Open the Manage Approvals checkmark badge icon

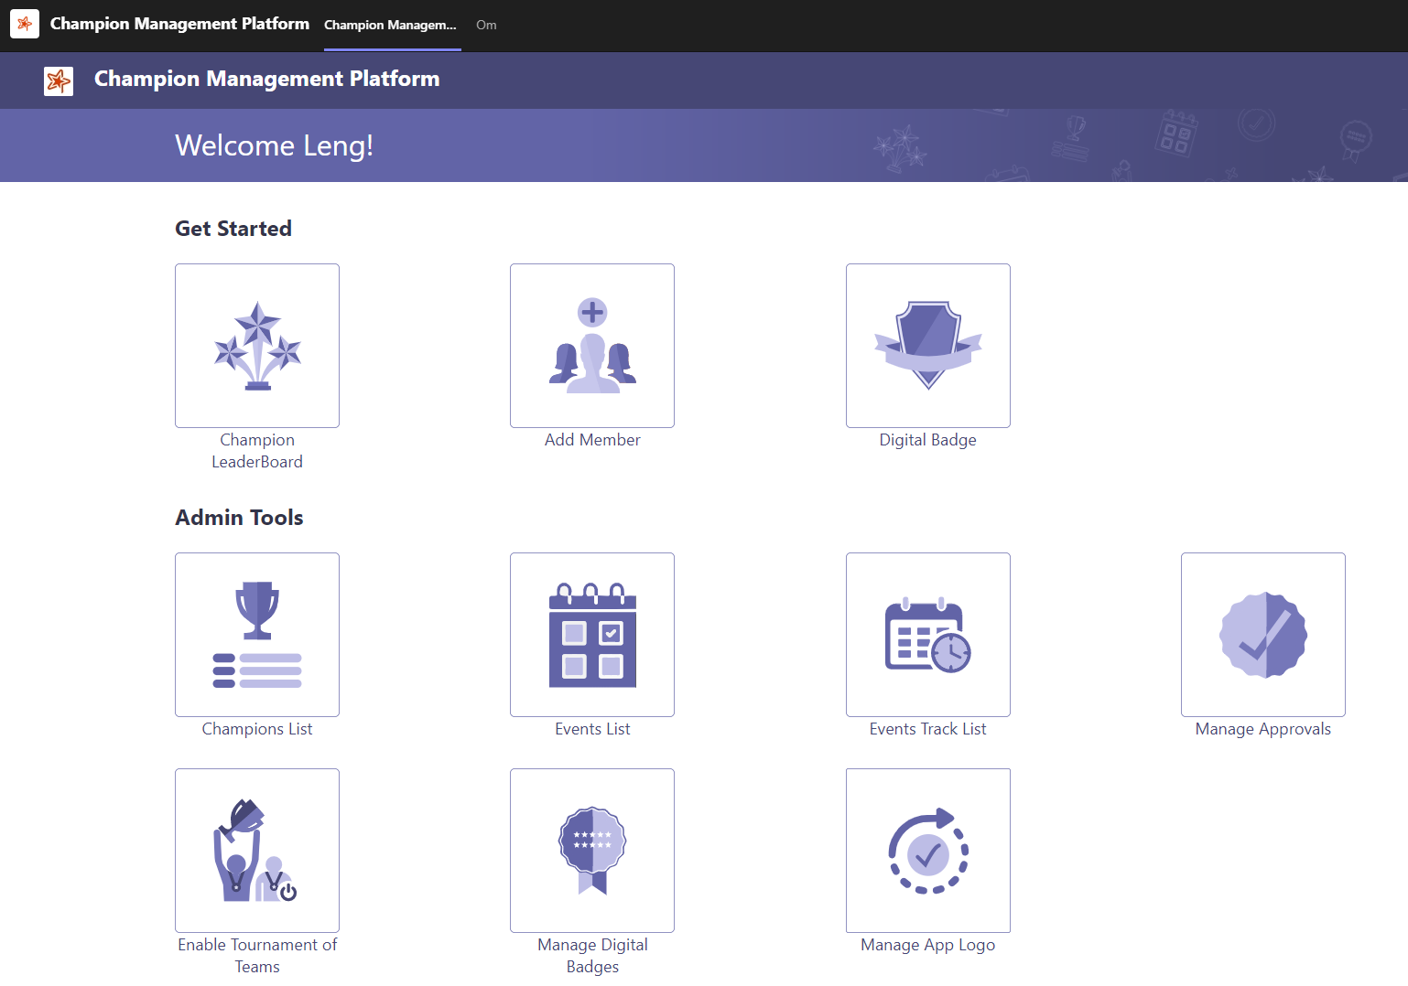point(1262,634)
